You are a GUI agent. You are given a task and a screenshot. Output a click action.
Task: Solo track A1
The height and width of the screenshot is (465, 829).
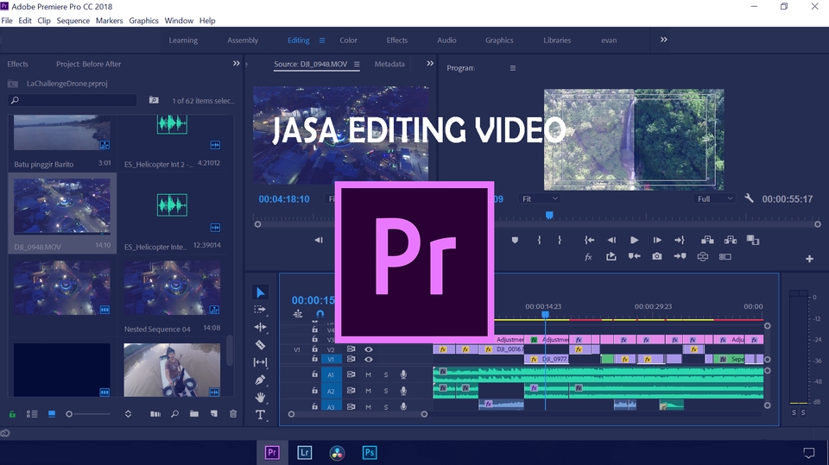click(386, 374)
